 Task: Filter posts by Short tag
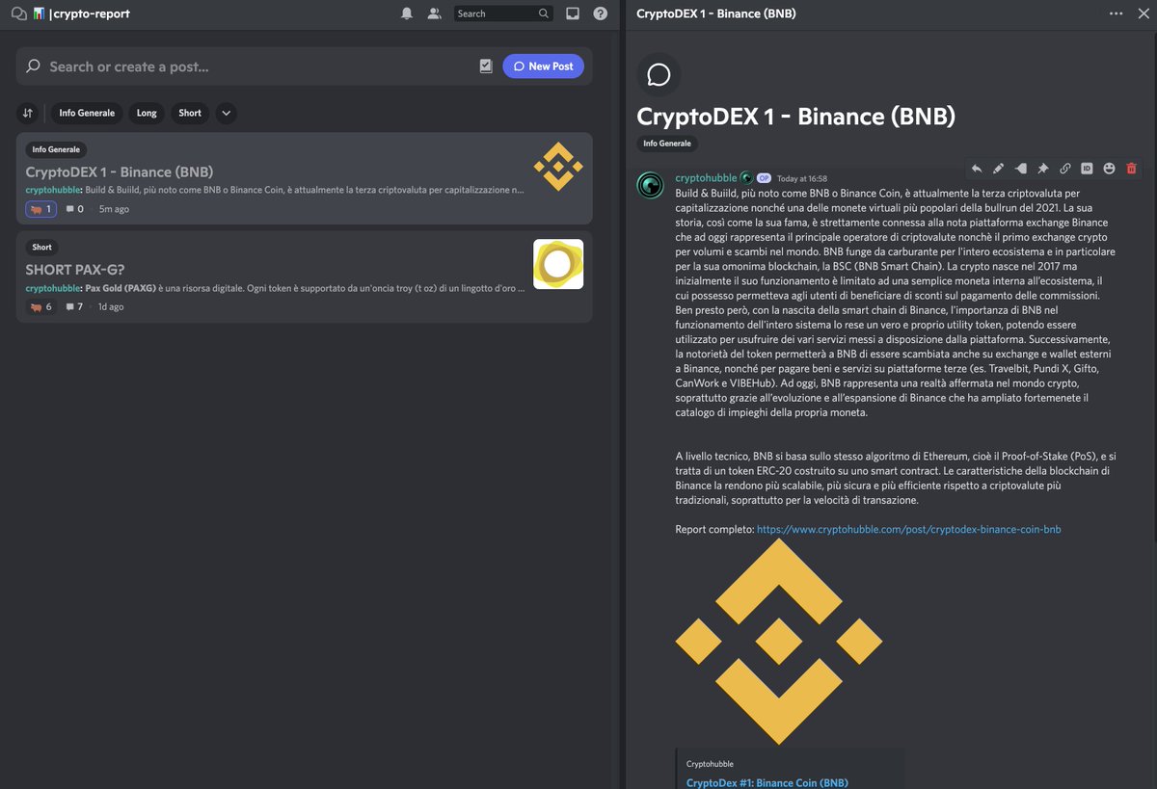(190, 113)
